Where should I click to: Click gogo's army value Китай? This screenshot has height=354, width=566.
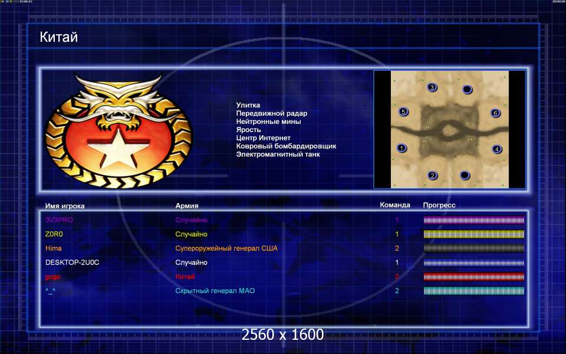pyautogui.click(x=185, y=277)
